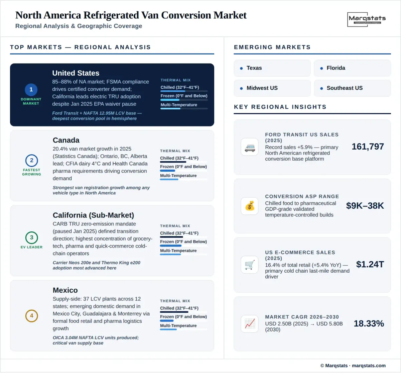Click the Ford Transit + NAFTA 12.95M LCV note
The width and height of the screenshot is (401, 373).
97,116
